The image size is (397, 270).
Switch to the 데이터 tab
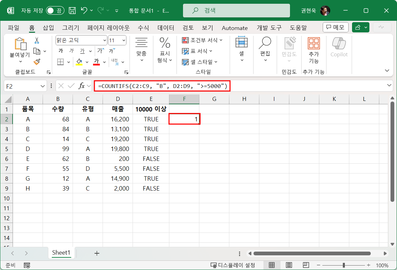(166, 28)
